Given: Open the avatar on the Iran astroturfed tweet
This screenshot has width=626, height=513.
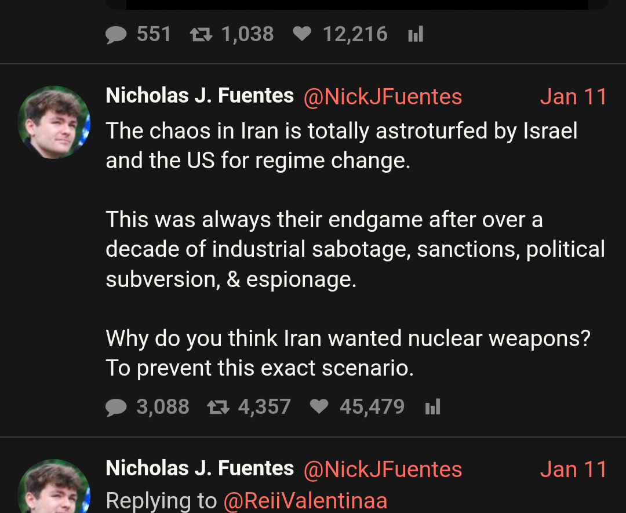Looking at the screenshot, I should coord(54,122).
